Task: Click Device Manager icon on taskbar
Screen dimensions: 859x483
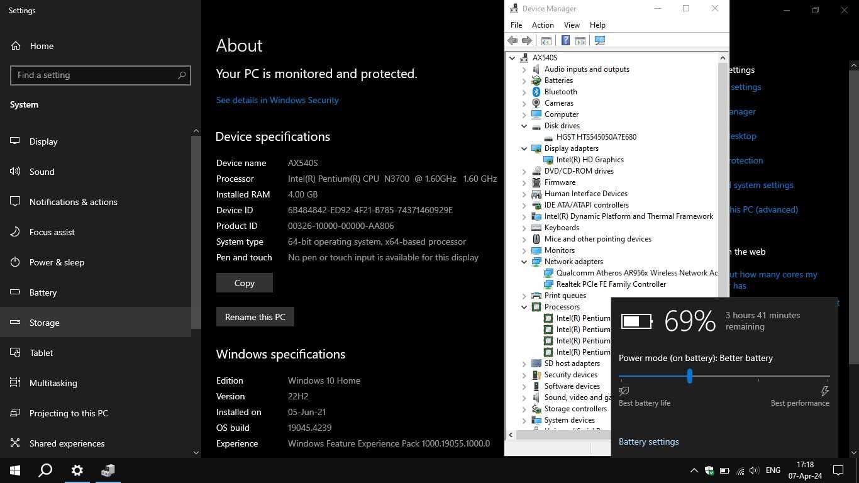Action: [x=108, y=470]
